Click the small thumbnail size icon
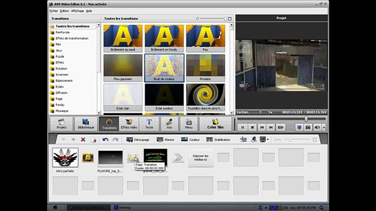Viewport: 376px width, 211px height. coord(197,18)
